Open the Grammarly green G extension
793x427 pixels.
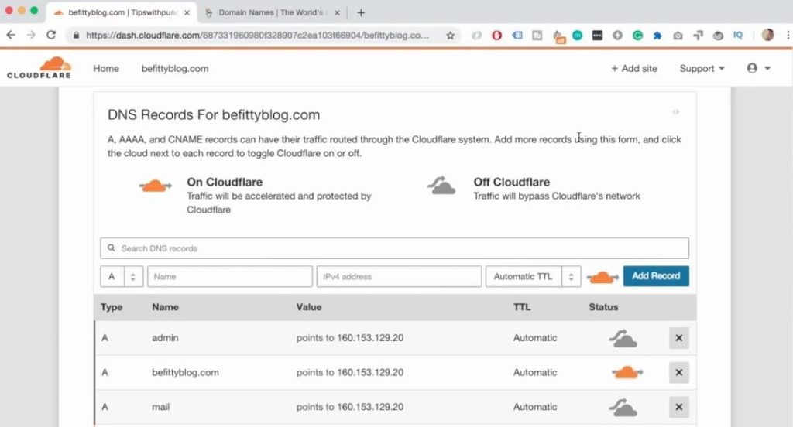(637, 36)
